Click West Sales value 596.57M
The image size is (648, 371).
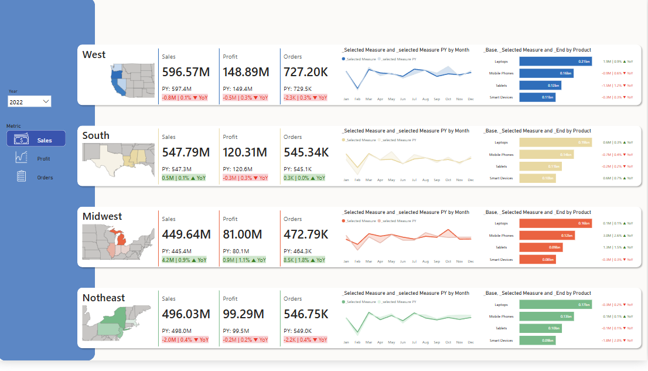(186, 72)
